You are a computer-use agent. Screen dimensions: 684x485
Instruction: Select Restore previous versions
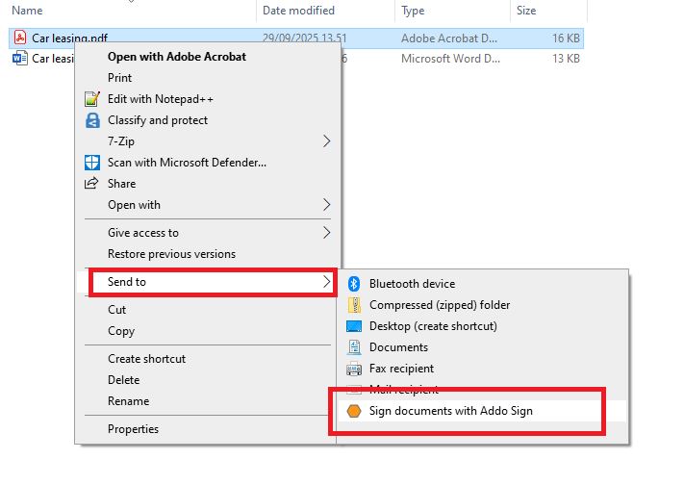(x=171, y=254)
